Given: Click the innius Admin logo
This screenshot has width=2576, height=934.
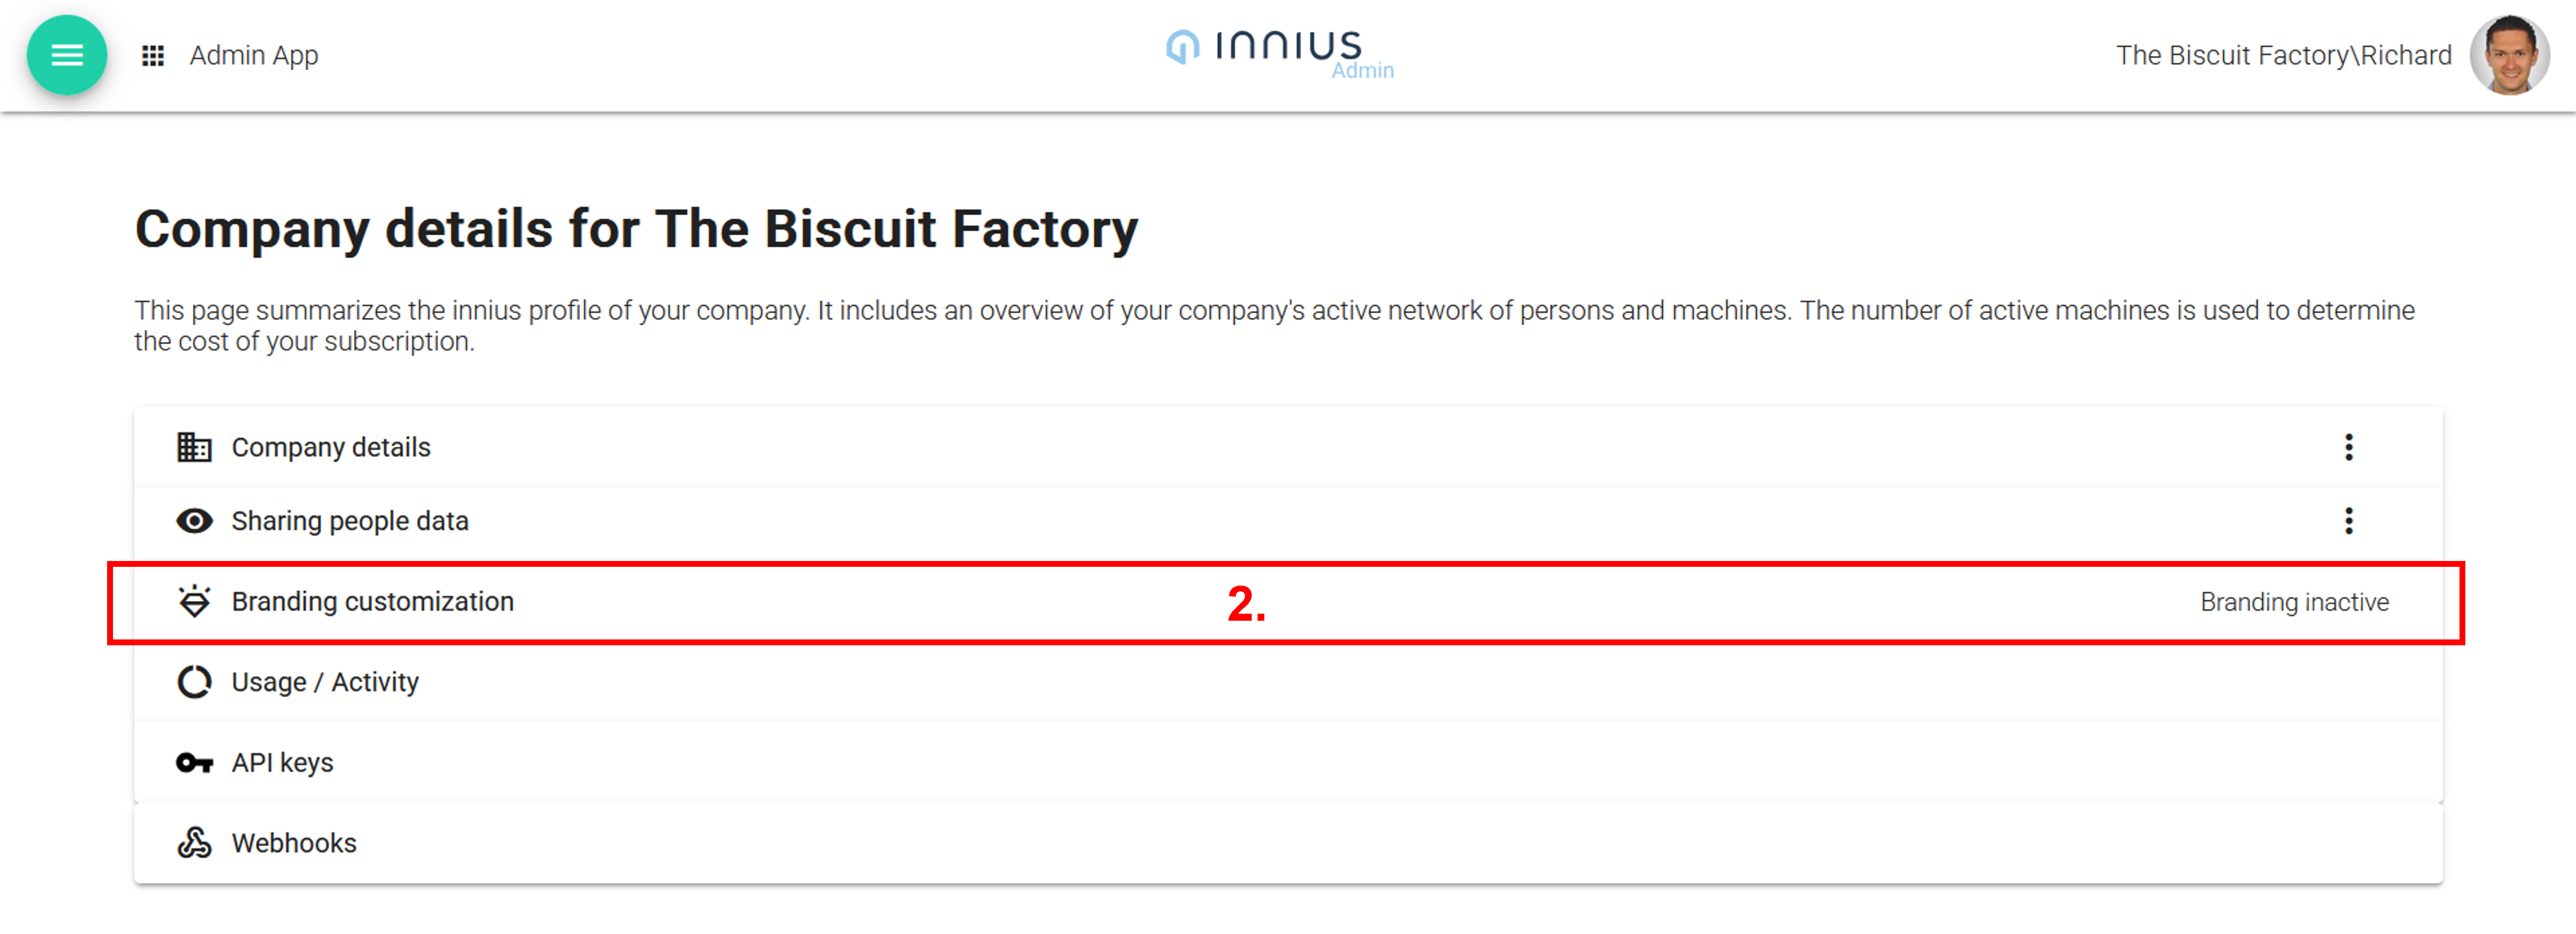Looking at the screenshot, I should click(1279, 52).
